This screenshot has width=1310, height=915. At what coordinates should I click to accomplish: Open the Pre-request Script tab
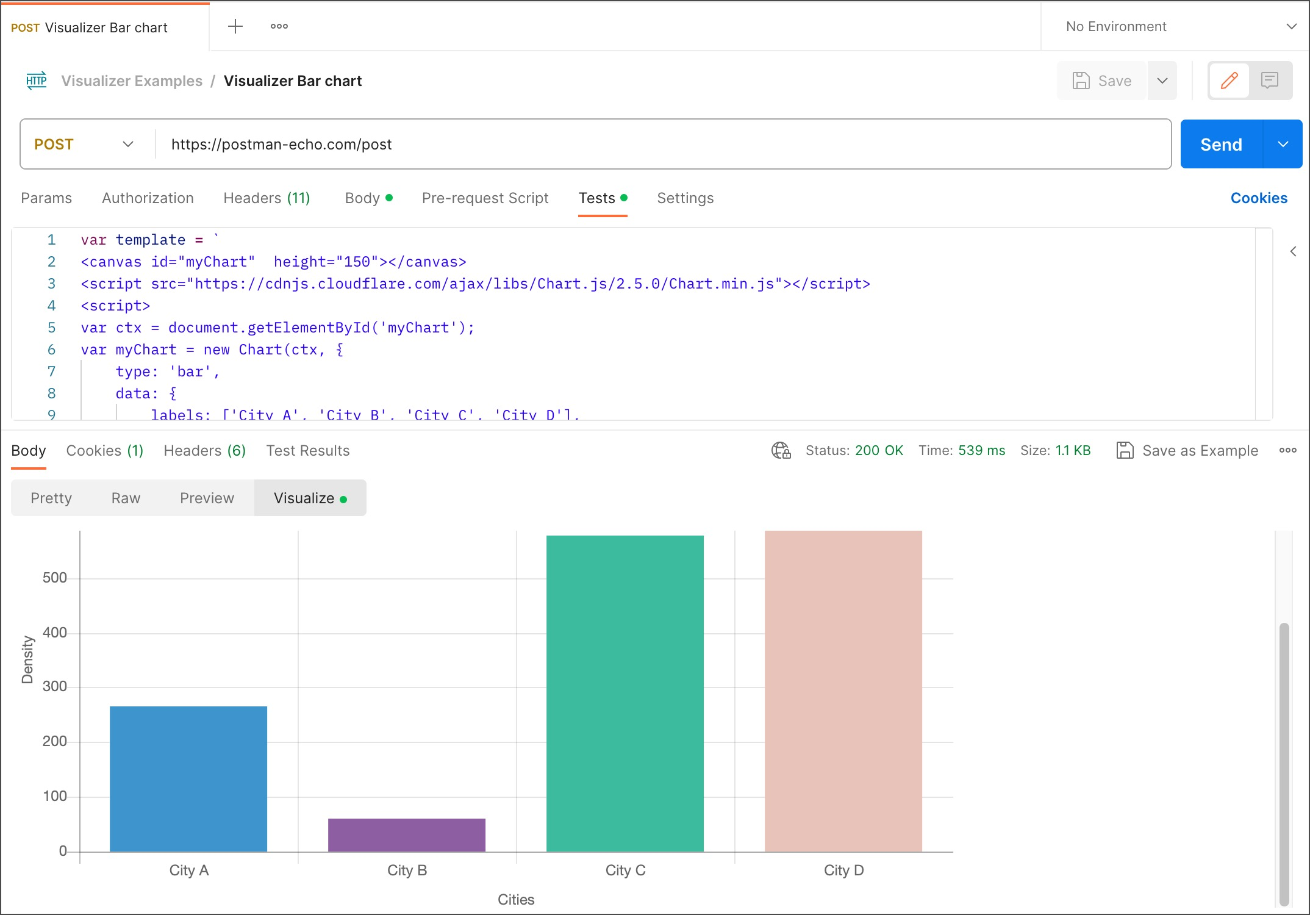pos(485,198)
